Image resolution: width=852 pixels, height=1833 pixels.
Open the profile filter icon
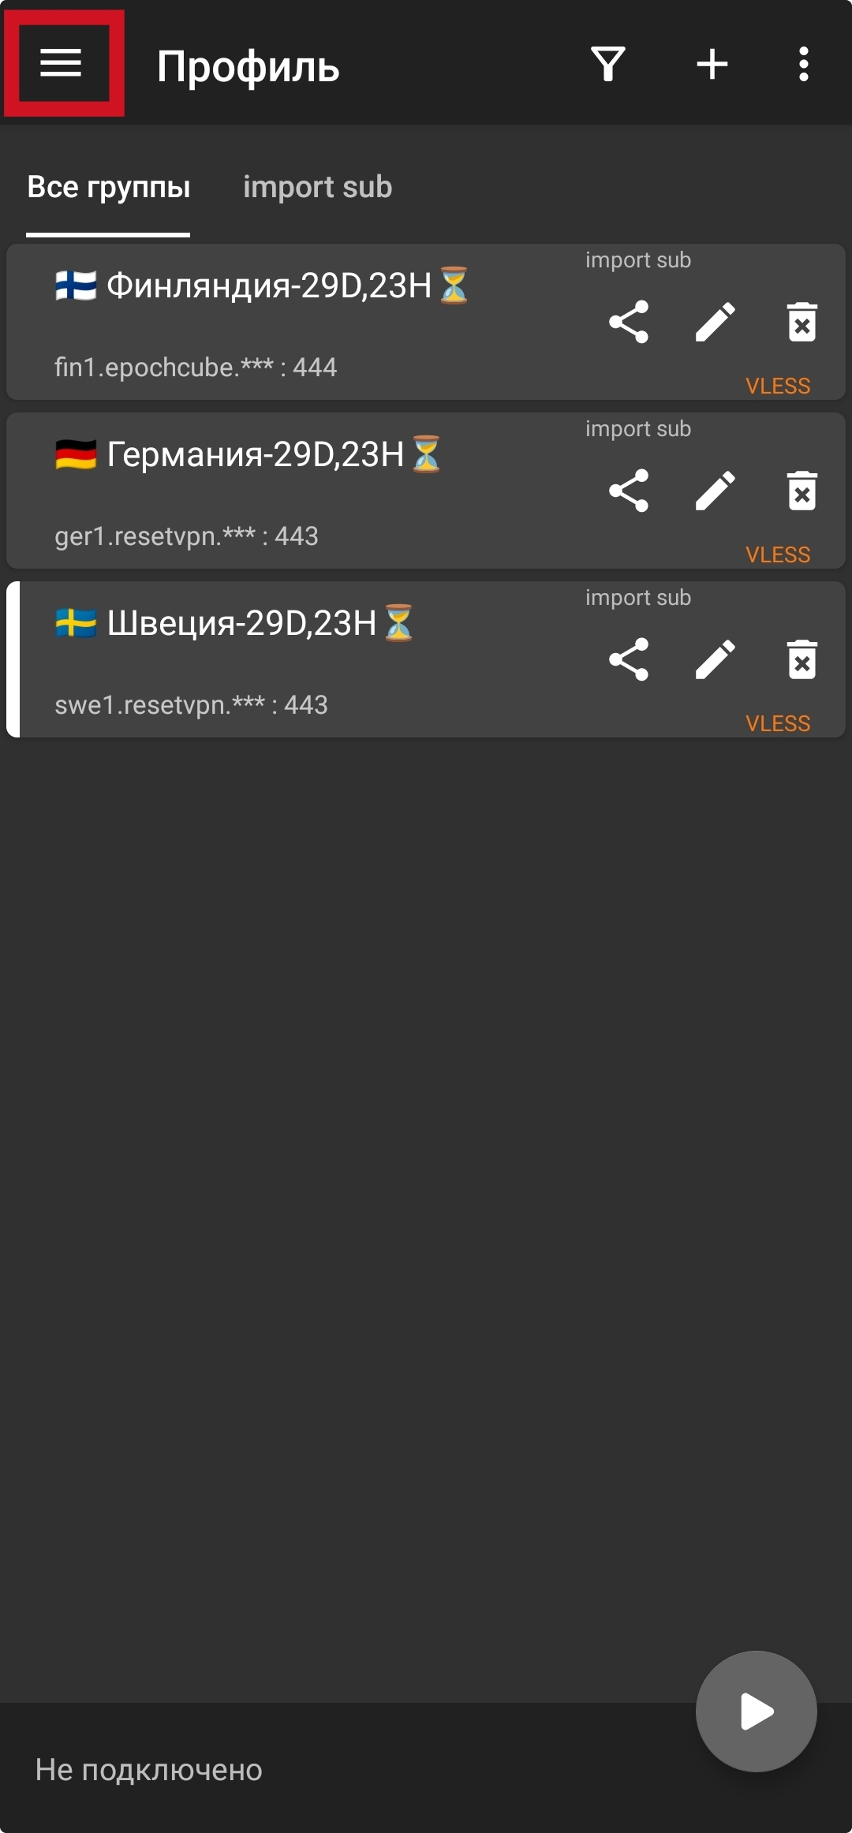(x=608, y=64)
